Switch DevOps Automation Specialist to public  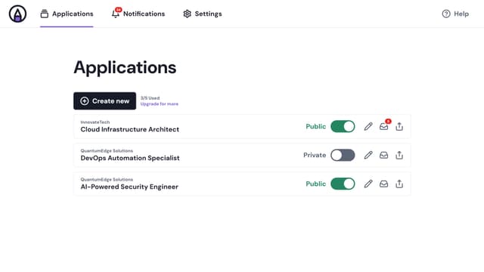(x=343, y=155)
